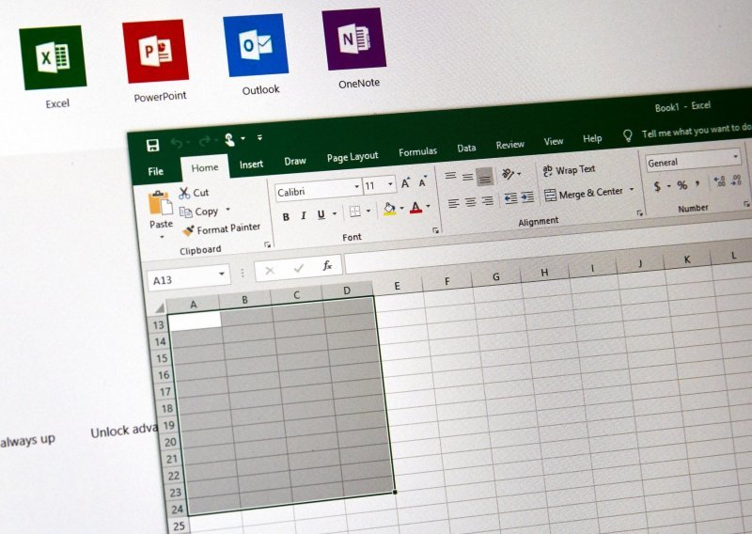Viewport: 752px width, 534px height.
Task: Switch to the Draw tab
Action: click(295, 161)
